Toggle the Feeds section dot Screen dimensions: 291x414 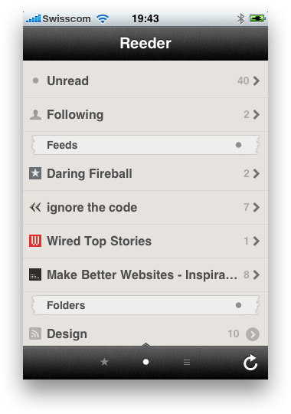(x=238, y=145)
